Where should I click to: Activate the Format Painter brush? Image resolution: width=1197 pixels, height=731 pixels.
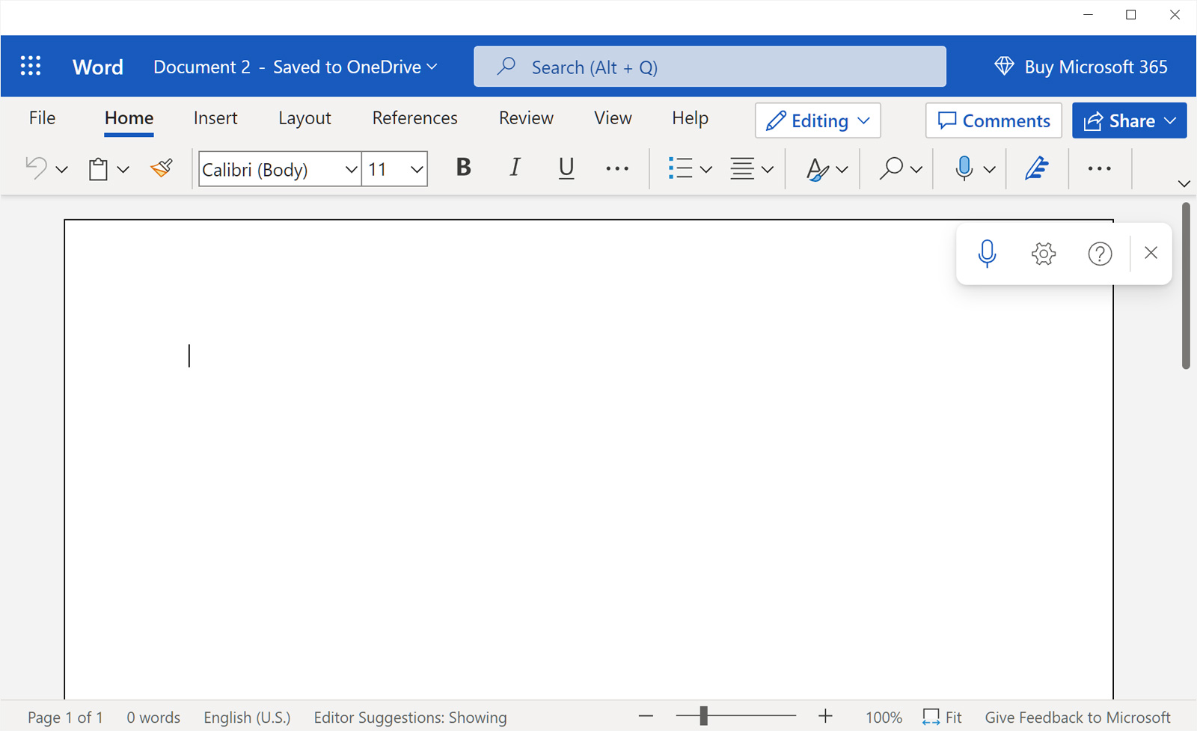click(x=162, y=168)
